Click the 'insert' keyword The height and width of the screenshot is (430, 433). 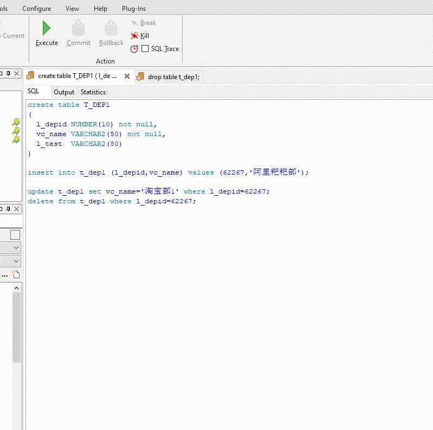coord(41,172)
